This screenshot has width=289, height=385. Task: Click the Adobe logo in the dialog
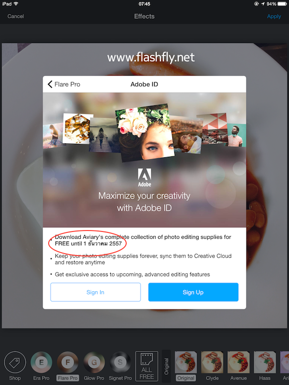(144, 178)
